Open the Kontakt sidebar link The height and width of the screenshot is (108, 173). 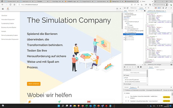click(x=4, y=31)
